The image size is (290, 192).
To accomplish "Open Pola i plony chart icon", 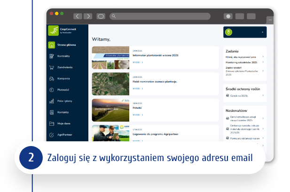I will coord(52,101).
